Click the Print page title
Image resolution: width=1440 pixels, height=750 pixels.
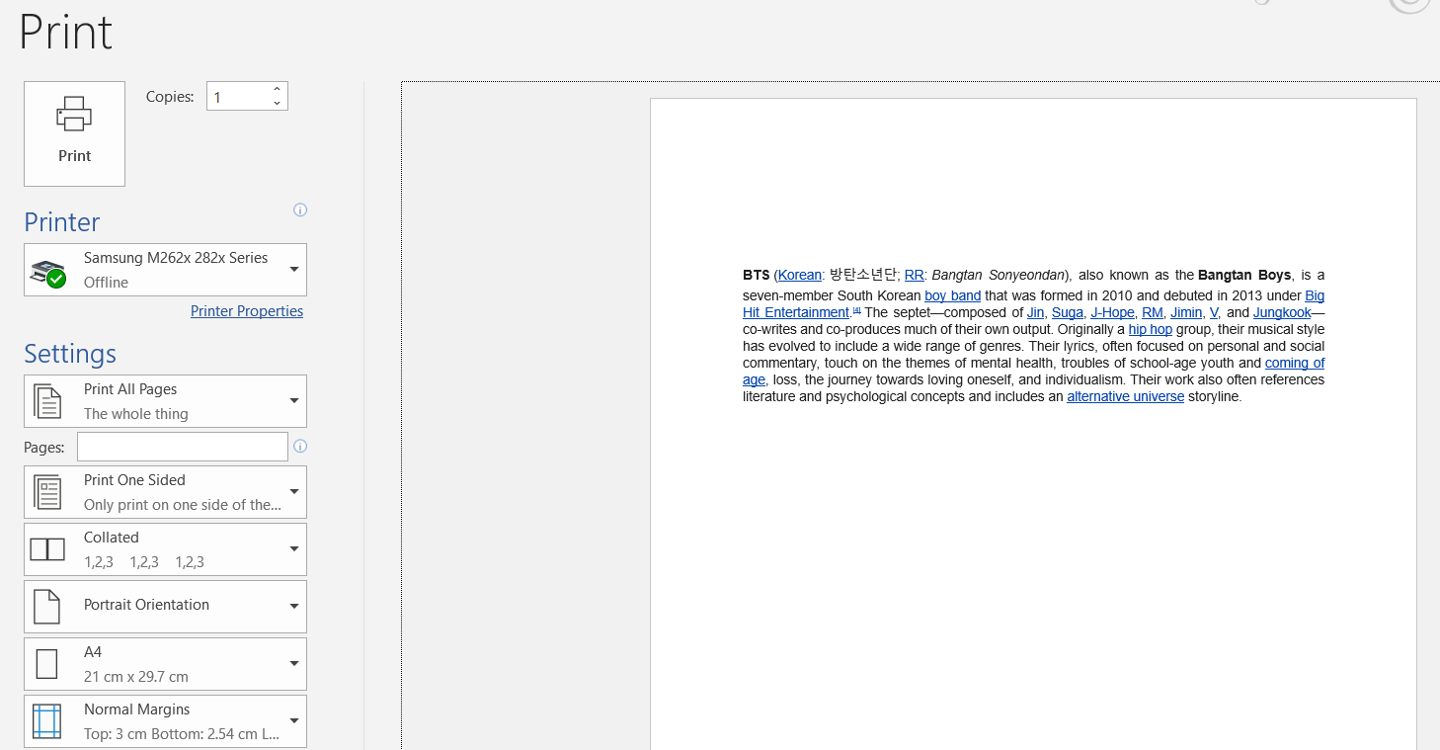(66, 33)
